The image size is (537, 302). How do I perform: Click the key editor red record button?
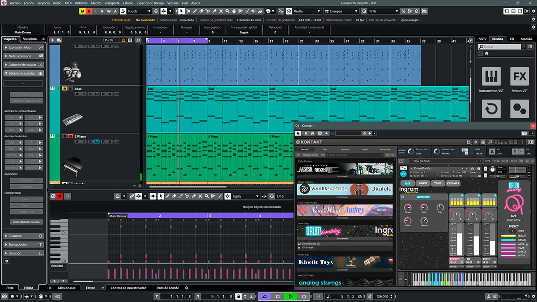tap(59, 196)
